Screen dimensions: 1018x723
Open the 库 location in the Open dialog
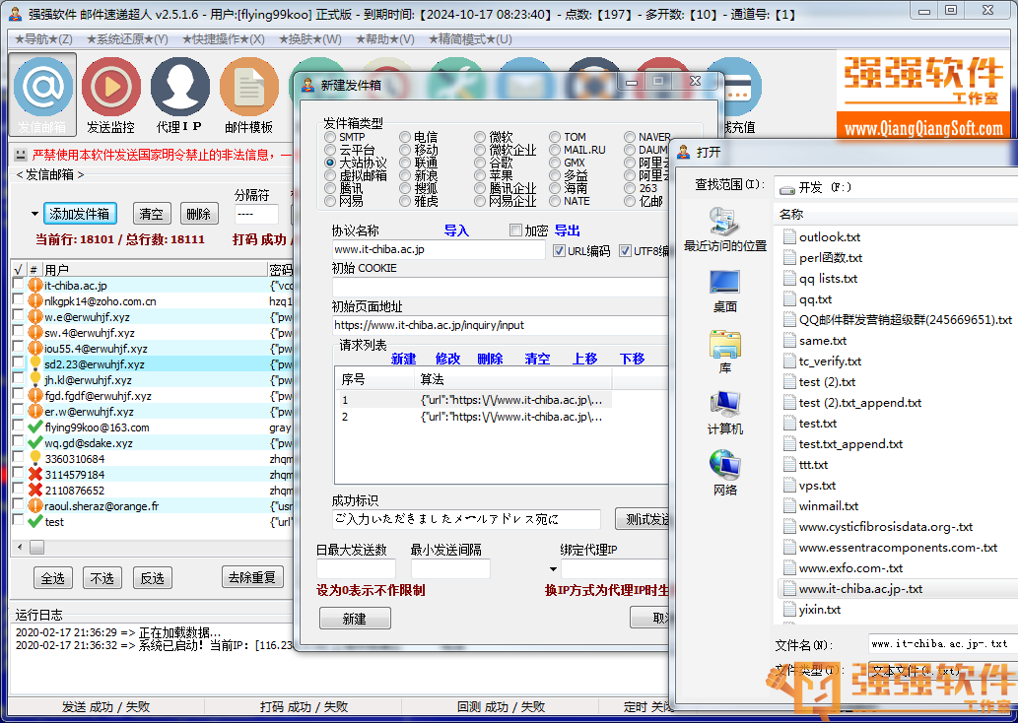[724, 352]
